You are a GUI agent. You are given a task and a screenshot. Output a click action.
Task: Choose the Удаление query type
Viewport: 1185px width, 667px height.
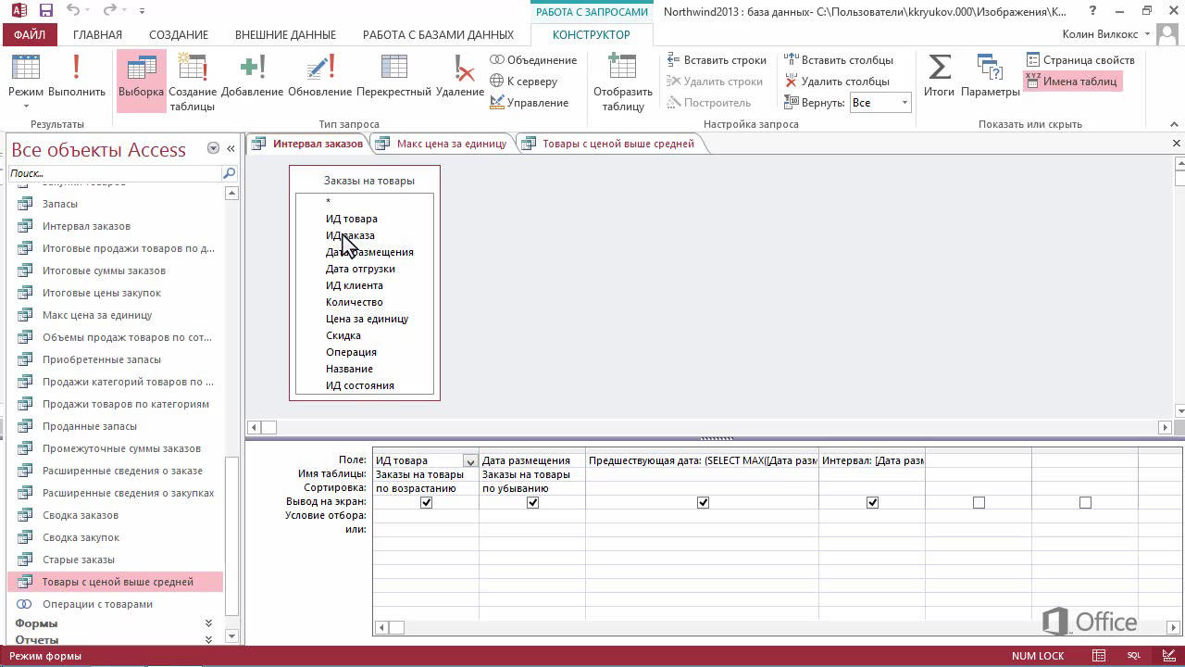pos(460,77)
